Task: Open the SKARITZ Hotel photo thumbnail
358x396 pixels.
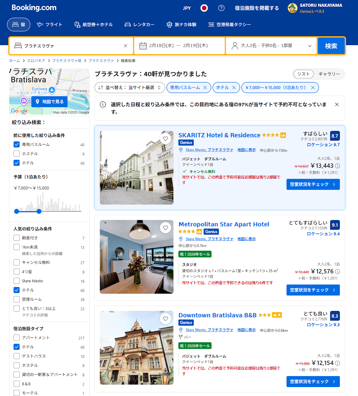Action: tap(137, 168)
